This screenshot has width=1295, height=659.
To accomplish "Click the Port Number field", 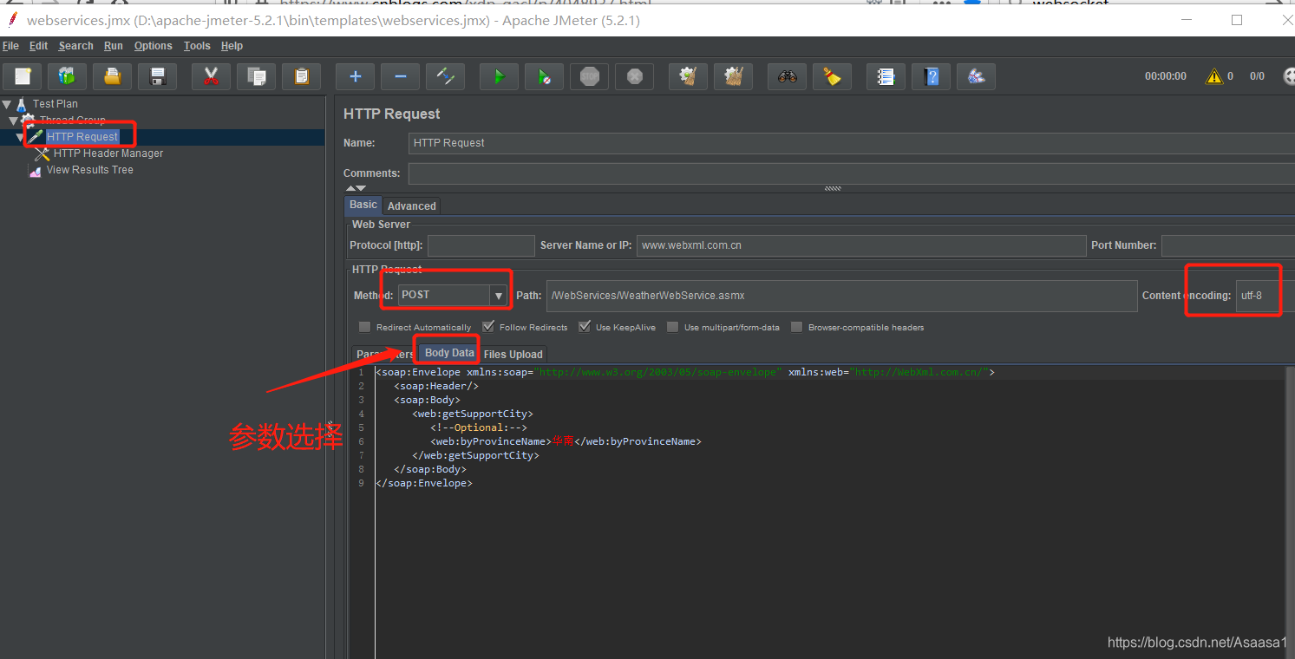I will click(x=1227, y=245).
